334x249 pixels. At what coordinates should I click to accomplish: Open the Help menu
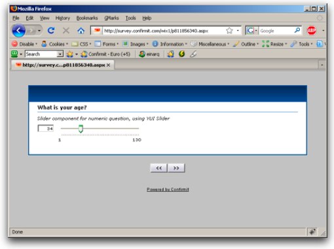(147, 18)
